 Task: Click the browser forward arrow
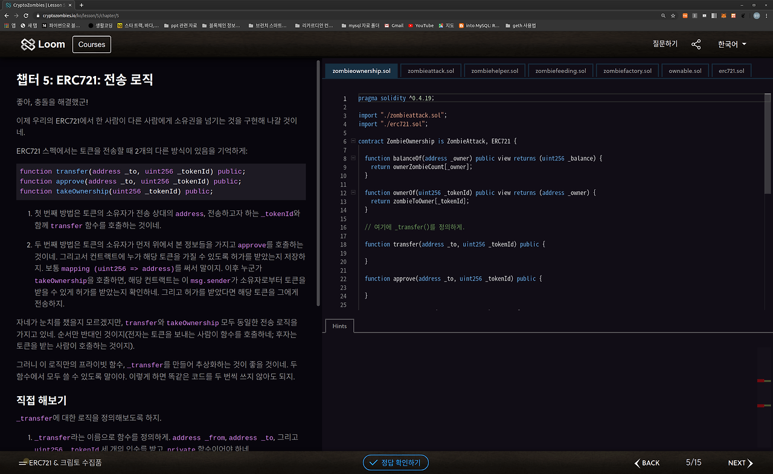click(x=17, y=15)
